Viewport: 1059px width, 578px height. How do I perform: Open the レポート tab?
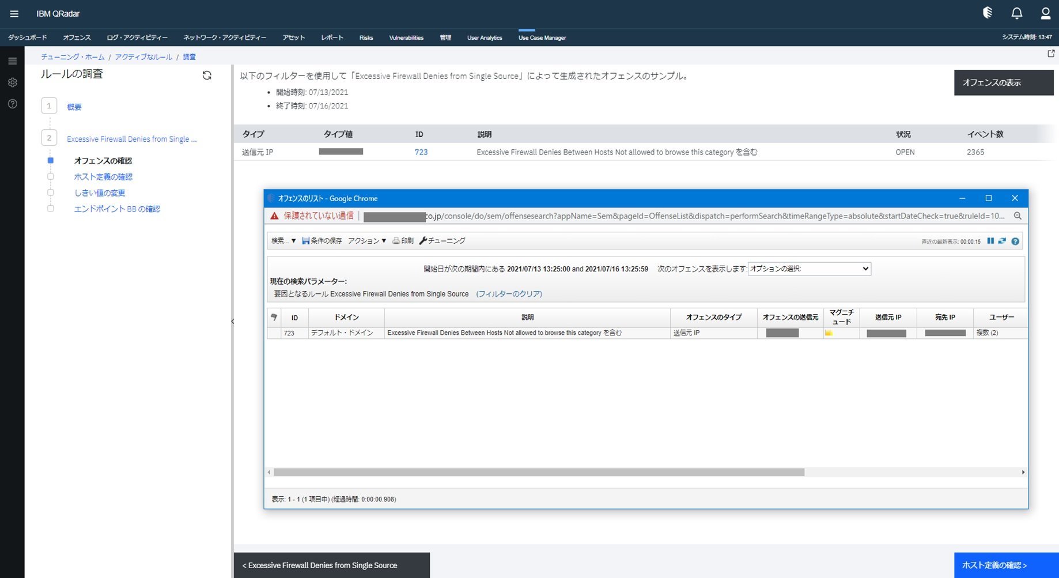332,37
